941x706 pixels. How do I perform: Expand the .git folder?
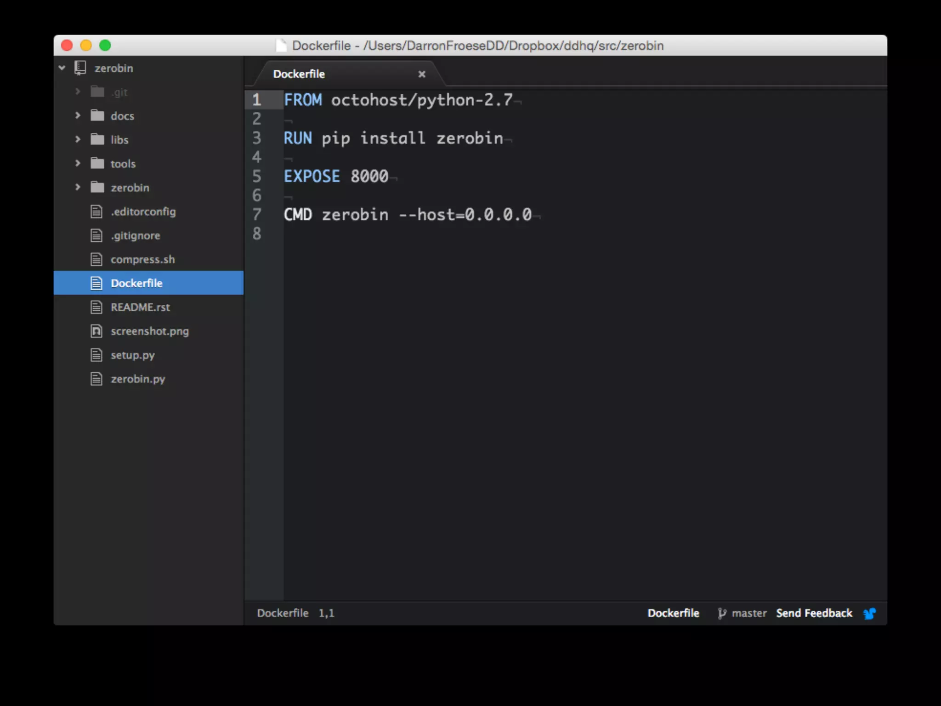(78, 91)
